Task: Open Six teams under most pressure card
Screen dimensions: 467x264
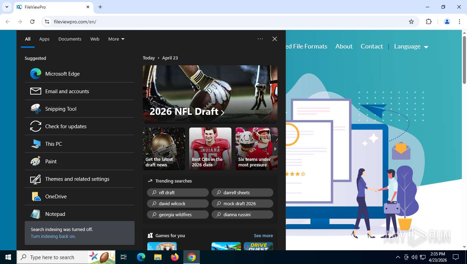Action: (257, 149)
